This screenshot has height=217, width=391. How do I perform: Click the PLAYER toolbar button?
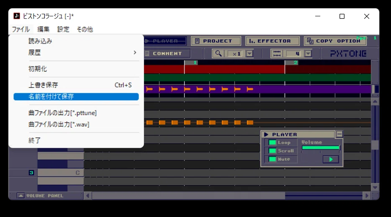pyautogui.click(x=165, y=41)
